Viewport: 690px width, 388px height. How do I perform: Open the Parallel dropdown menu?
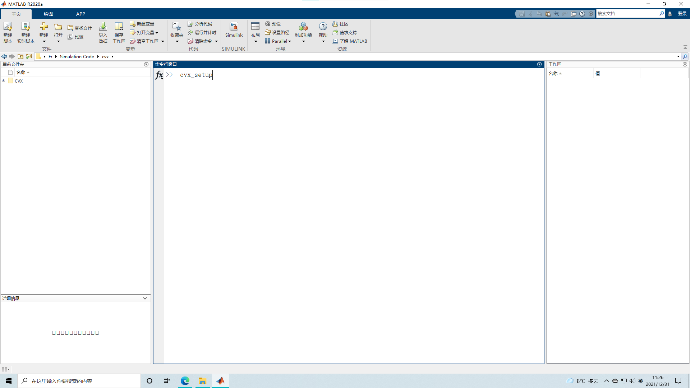click(x=278, y=41)
